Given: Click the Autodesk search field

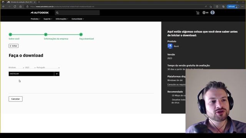Looking at the screenshot, I should (x=77, y=13).
